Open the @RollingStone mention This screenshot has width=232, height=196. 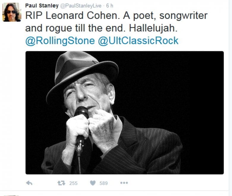(60, 41)
